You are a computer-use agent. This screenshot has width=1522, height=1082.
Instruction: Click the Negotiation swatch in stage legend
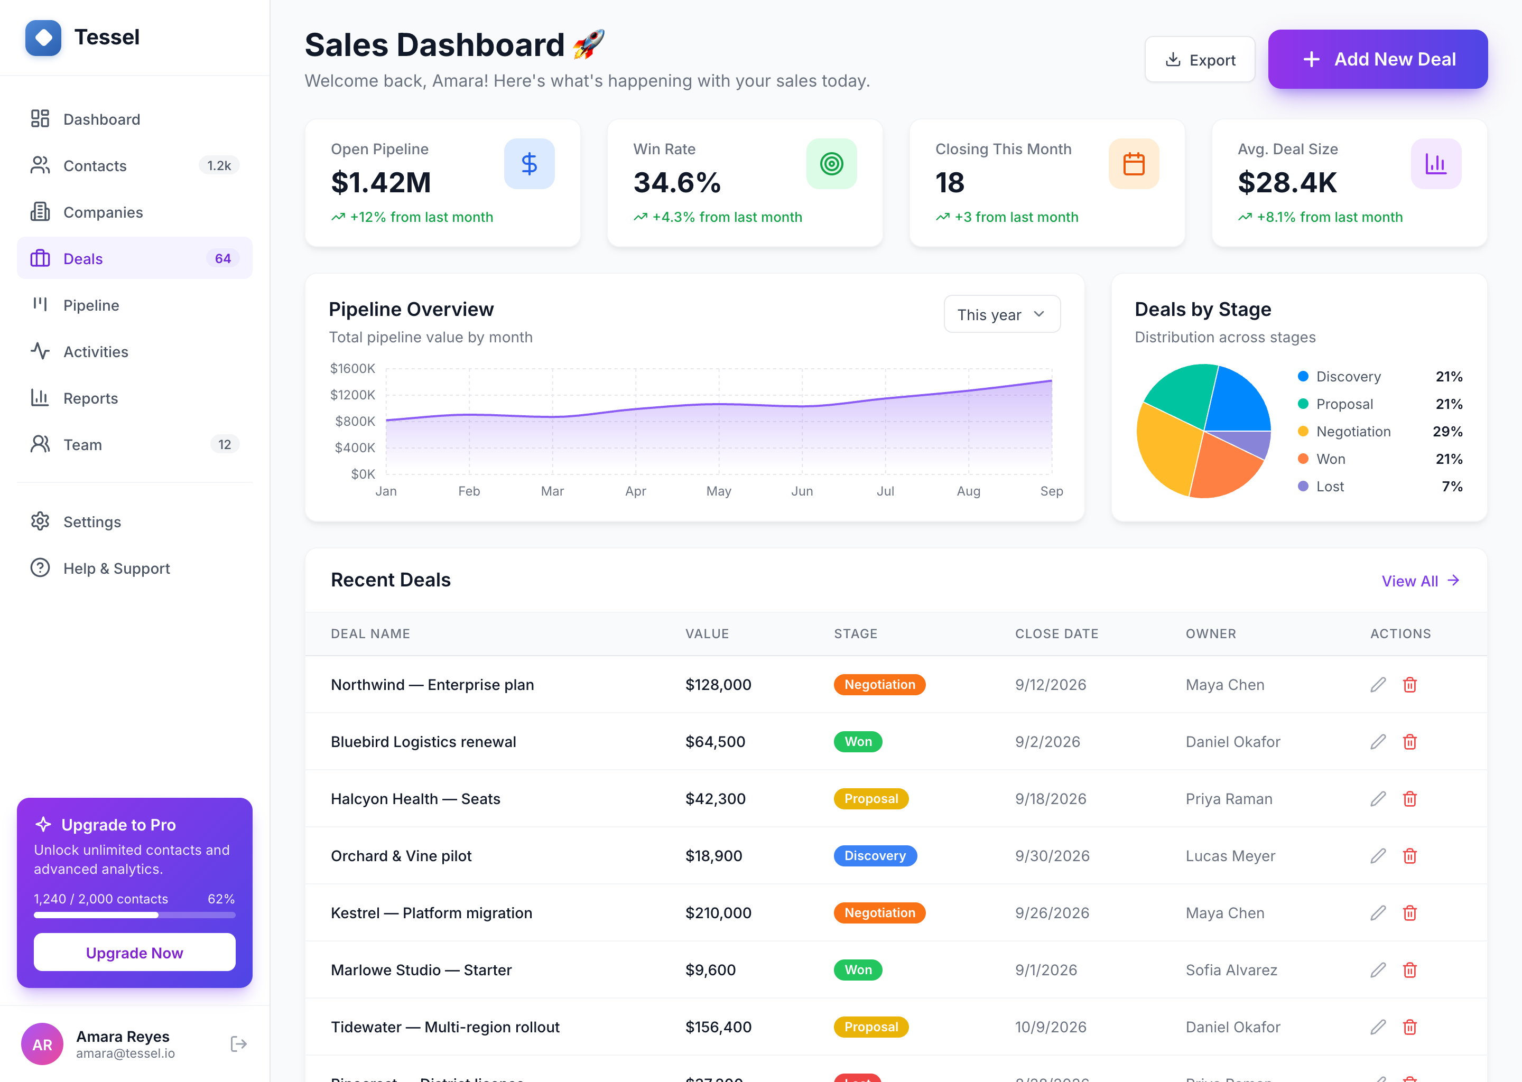1303,431
